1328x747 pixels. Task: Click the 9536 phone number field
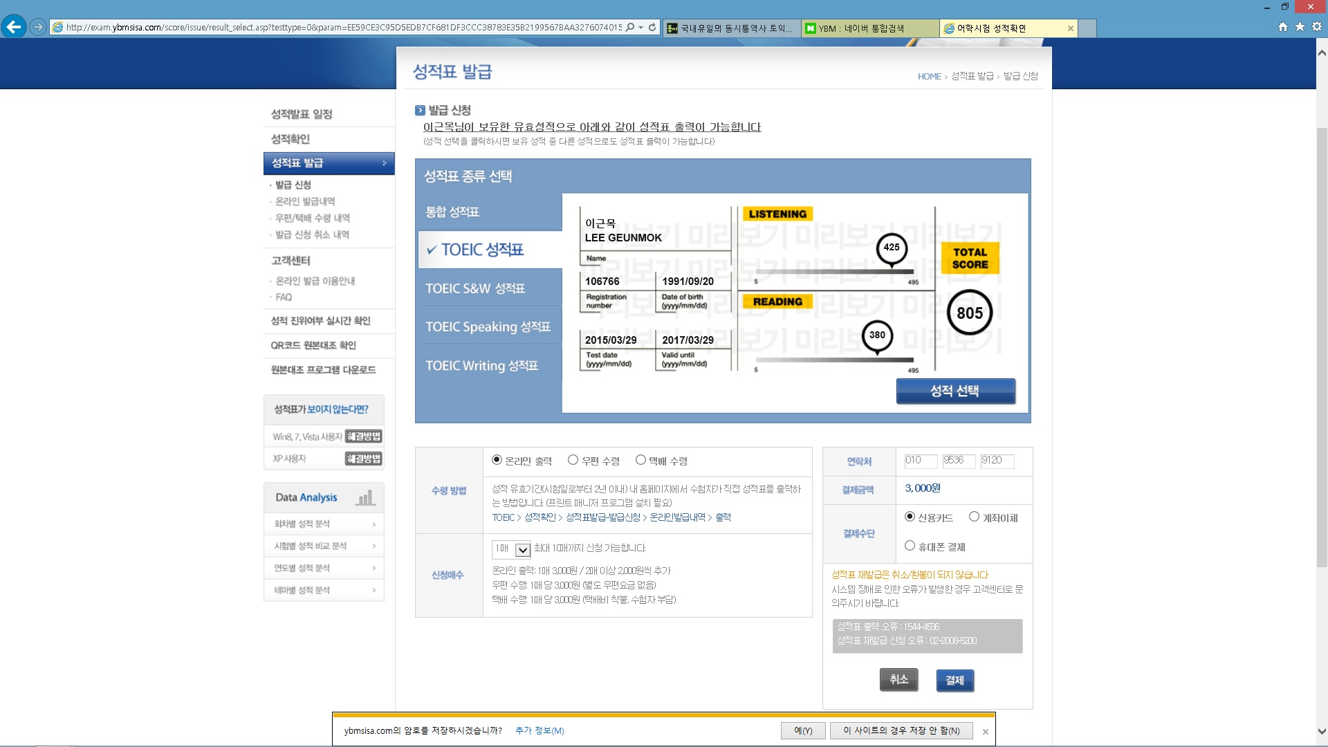tap(959, 461)
